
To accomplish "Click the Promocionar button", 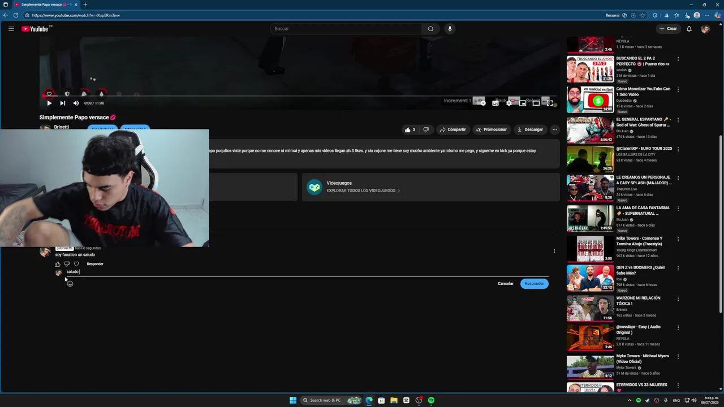I will tap(491, 129).
